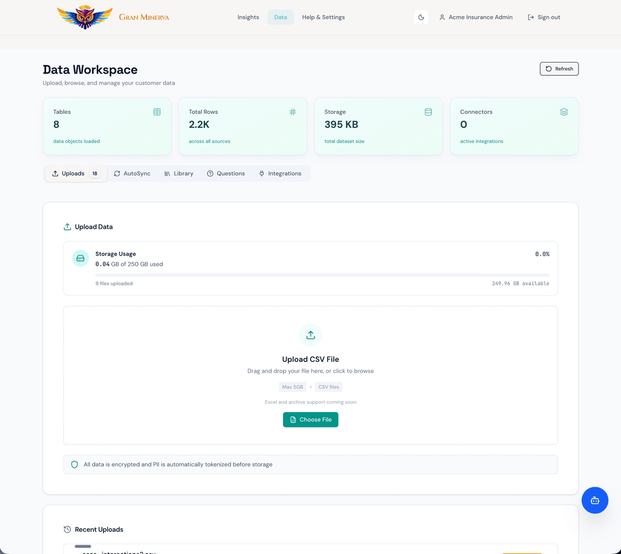Viewport: 621px width, 554px height.
Task: Click the Choose File button
Action: [310, 419]
